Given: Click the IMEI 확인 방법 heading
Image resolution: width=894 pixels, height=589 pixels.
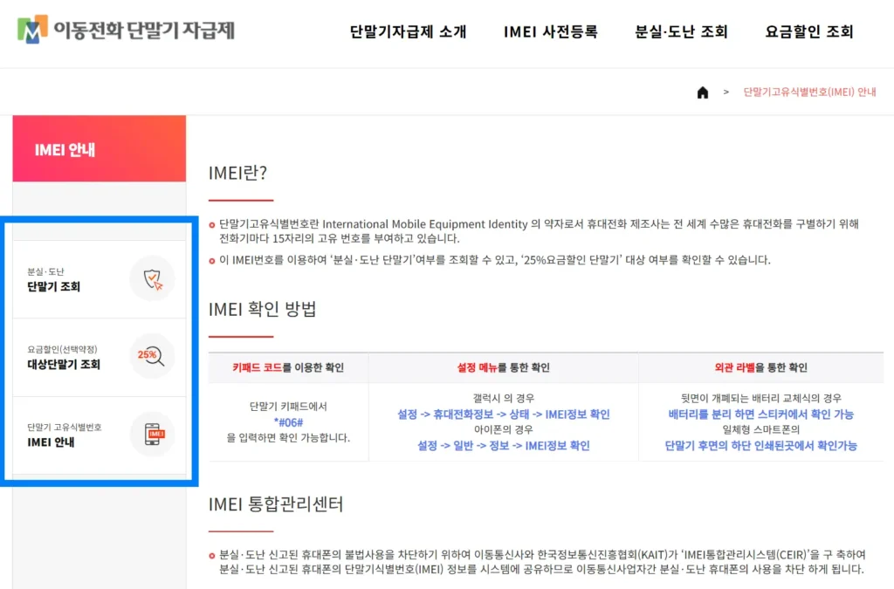Looking at the screenshot, I should [262, 309].
